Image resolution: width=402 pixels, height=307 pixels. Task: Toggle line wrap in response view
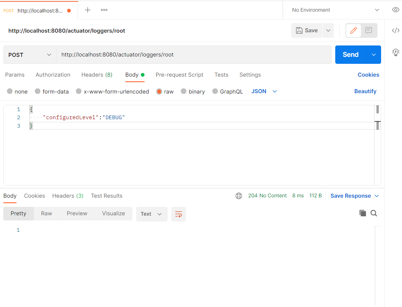click(178, 214)
